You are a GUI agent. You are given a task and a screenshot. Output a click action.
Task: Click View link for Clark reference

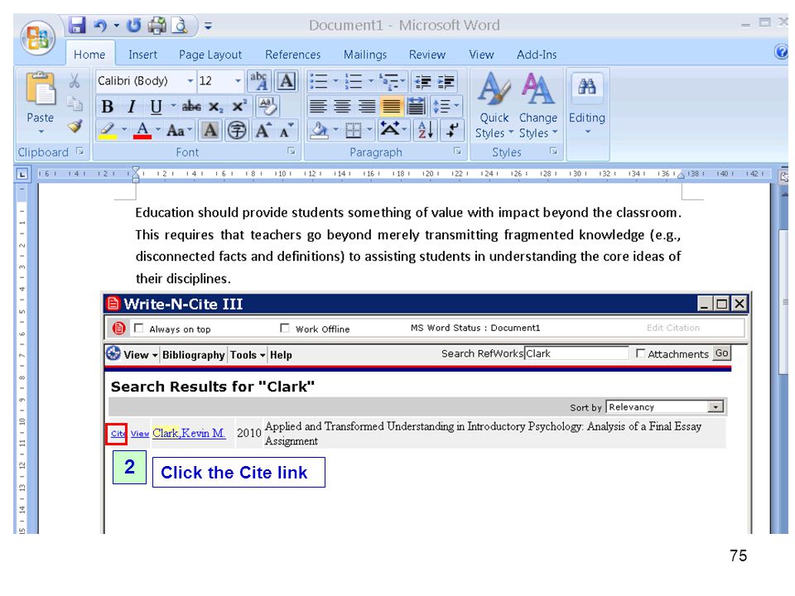[x=139, y=433]
